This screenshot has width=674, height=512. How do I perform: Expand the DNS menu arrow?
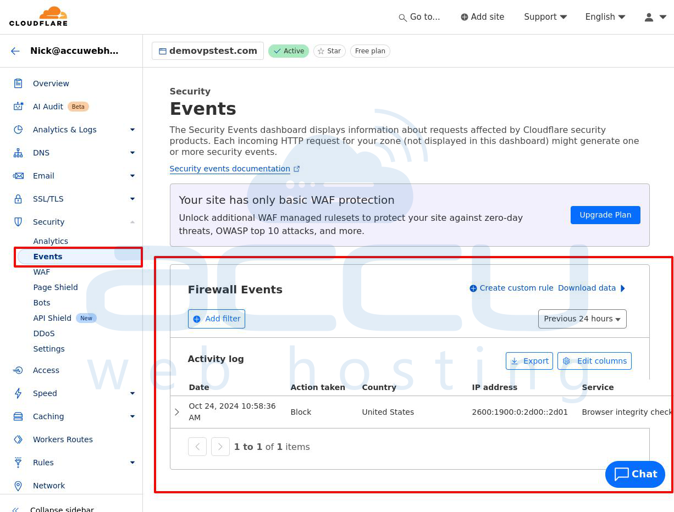coord(132,153)
